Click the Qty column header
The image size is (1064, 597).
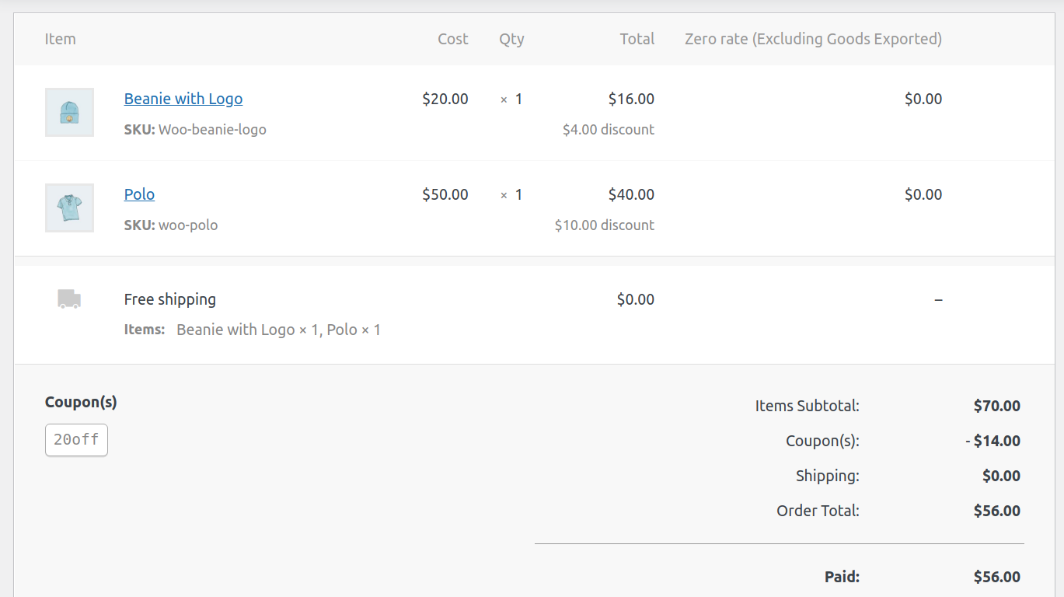tap(511, 39)
